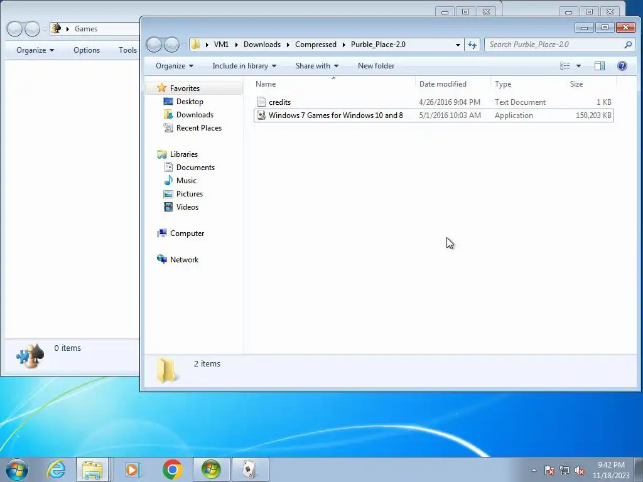Screen dimensions: 643x482
Task: Show the preview pane
Action: point(600,66)
